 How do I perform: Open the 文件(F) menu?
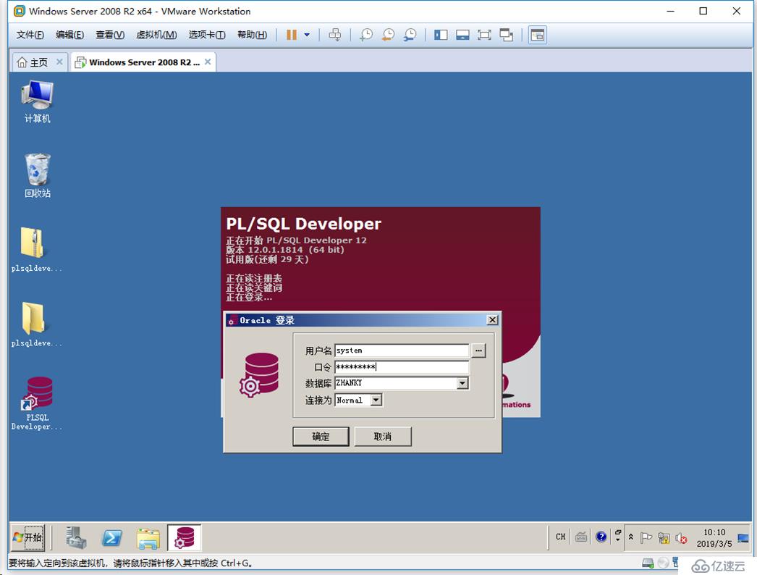(30, 35)
